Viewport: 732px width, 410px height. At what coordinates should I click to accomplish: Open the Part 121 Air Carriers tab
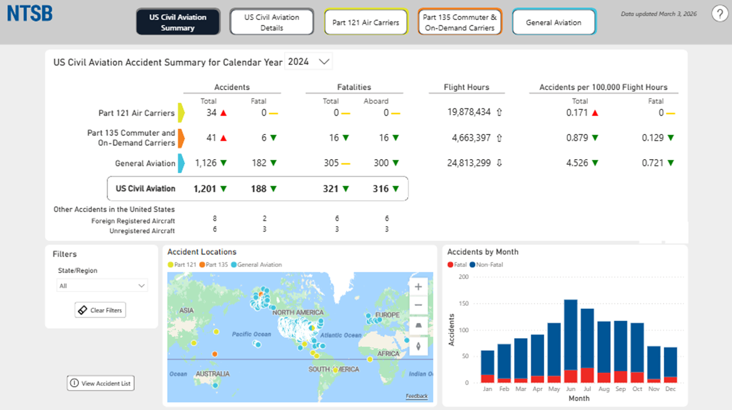point(366,22)
